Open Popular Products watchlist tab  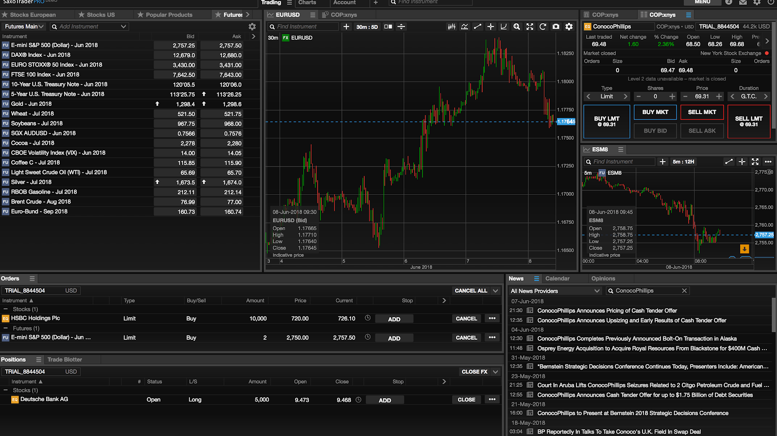click(x=169, y=15)
